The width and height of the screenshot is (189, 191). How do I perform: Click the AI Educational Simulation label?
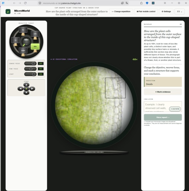pos(64,59)
